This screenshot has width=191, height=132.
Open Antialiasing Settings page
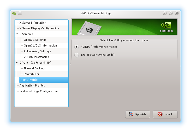(37, 51)
